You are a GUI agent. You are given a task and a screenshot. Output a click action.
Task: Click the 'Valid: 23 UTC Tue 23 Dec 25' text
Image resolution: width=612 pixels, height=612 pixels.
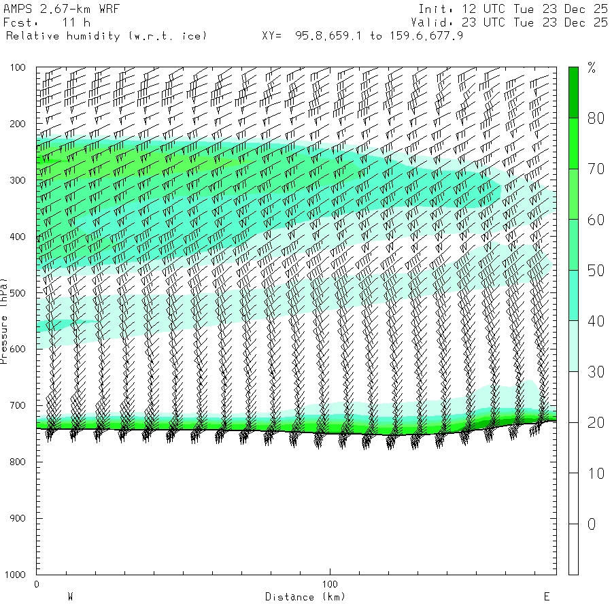pyautogui.click(x=509, y=22)
